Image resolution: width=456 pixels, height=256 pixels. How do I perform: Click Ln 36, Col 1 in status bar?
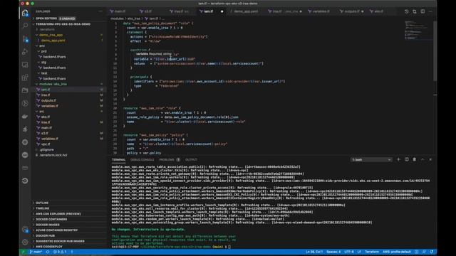[x=314, y=252]
